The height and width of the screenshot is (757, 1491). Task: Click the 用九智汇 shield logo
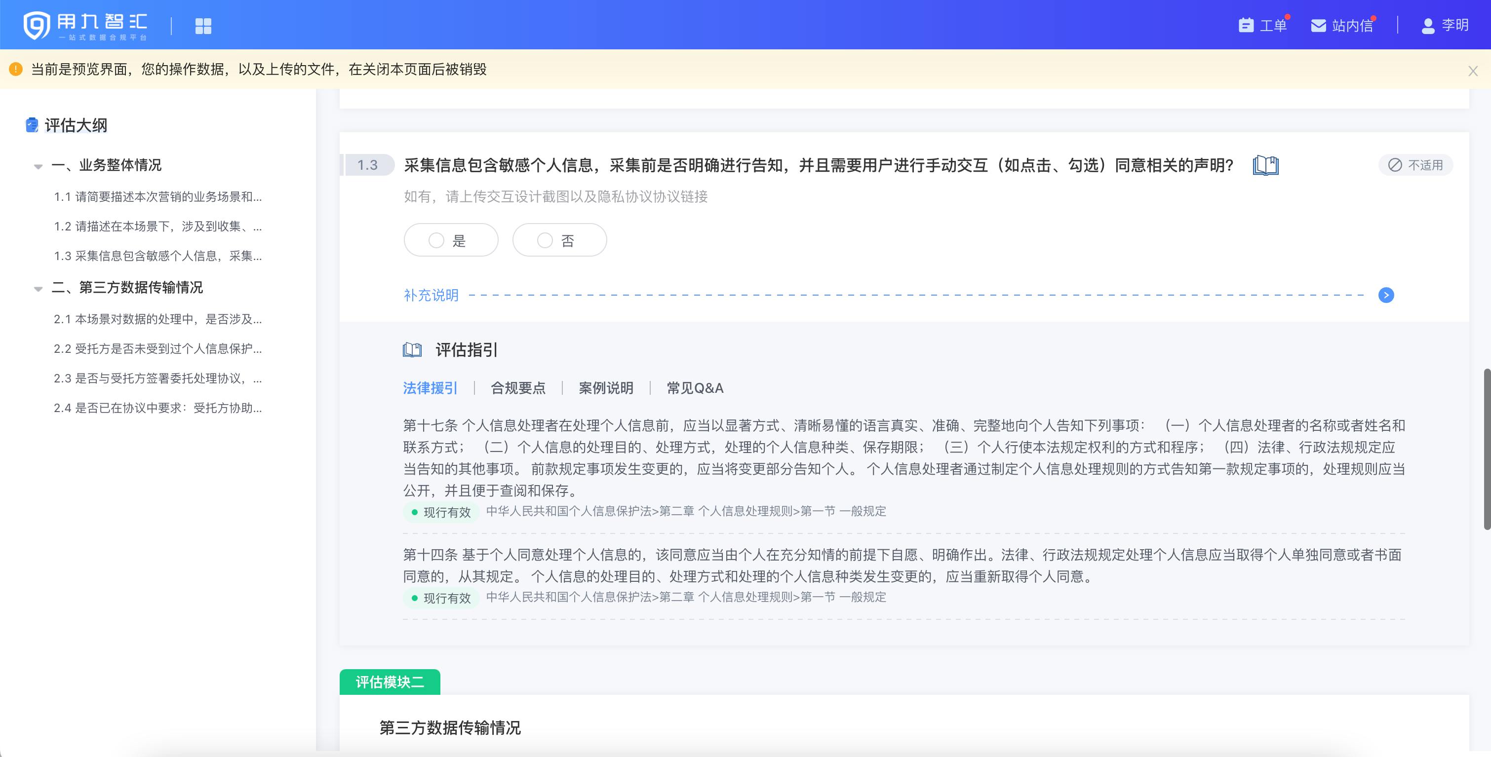pos(37,26)
